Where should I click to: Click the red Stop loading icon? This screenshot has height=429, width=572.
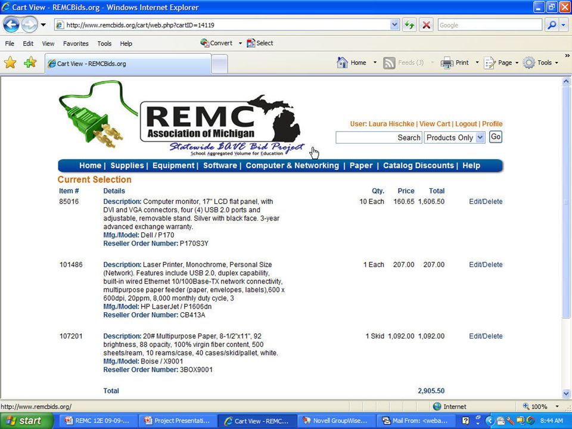click(x=426, y=25)
